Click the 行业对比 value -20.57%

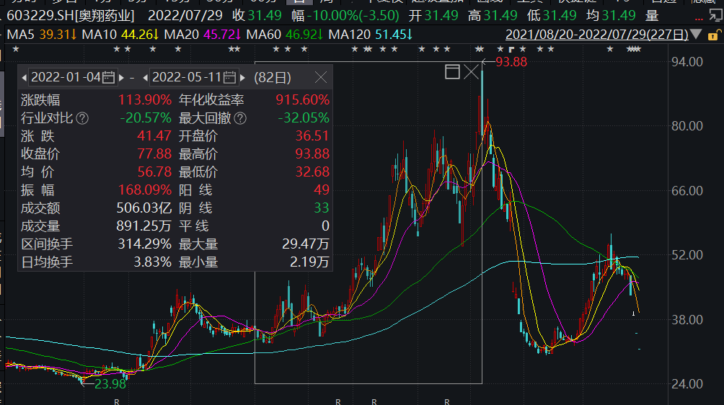click(x=146, y=117)
